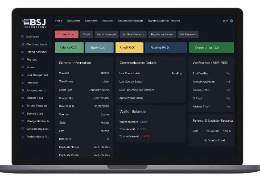The height and width of the screenshot is (182, 260).
Task: Open the Deposits/Withdrawals tab
Action: tap(130, 21)
